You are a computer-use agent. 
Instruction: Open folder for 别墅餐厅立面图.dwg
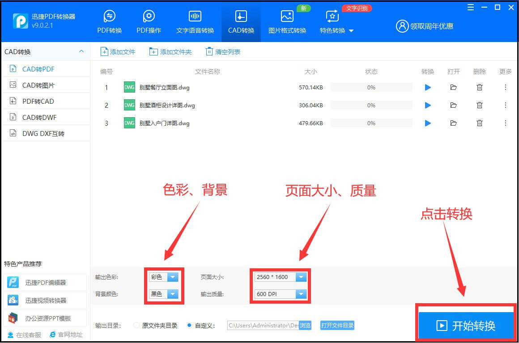click(454, 87)
